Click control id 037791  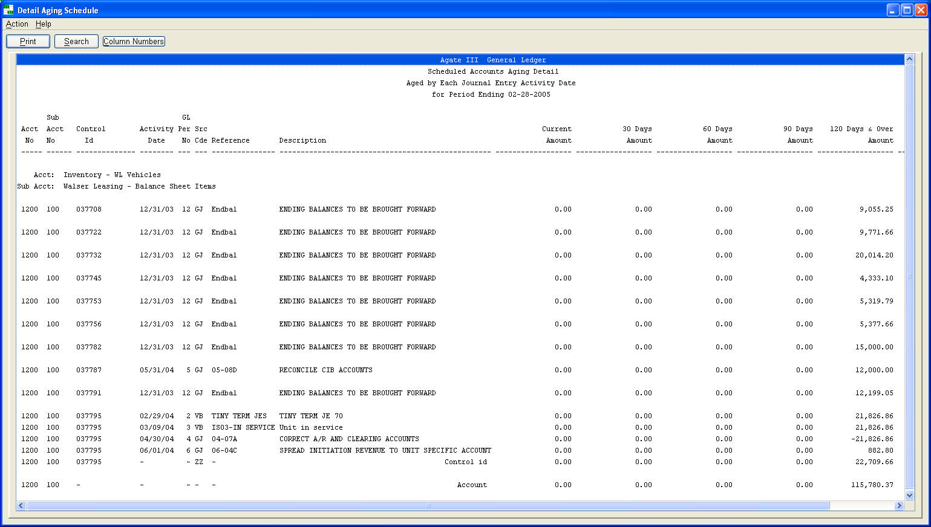(x=89, y=393)
